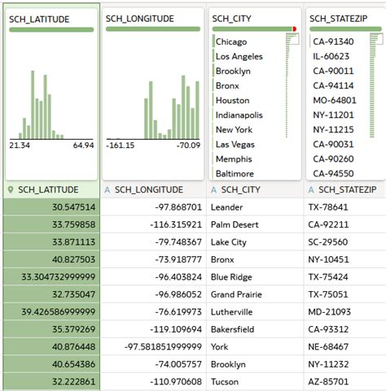The image size is (386, 391).
Task: Click the red quality indicator on SCH_CITY bar
Action: coord(294,28)
